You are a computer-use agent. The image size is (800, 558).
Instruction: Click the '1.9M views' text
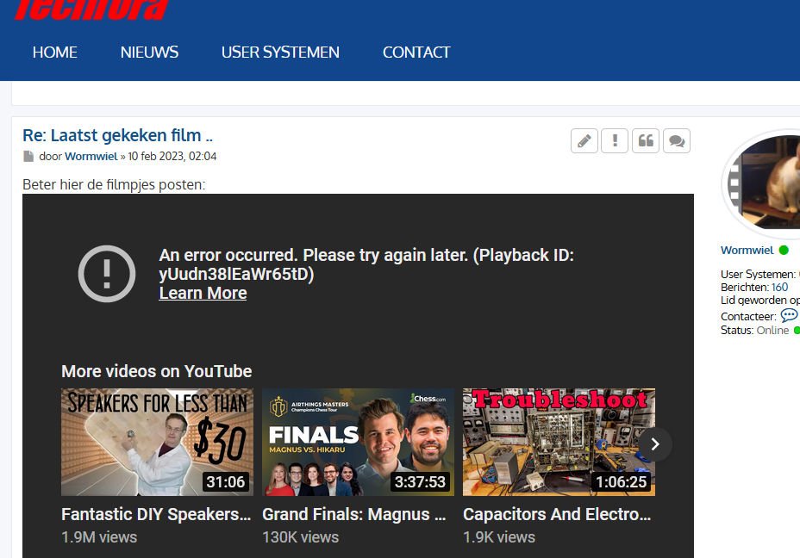(x=99, y=537)
